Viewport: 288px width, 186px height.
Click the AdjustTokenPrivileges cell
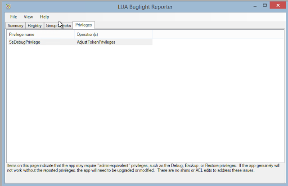pyautogui.click(x=96, y=42)
